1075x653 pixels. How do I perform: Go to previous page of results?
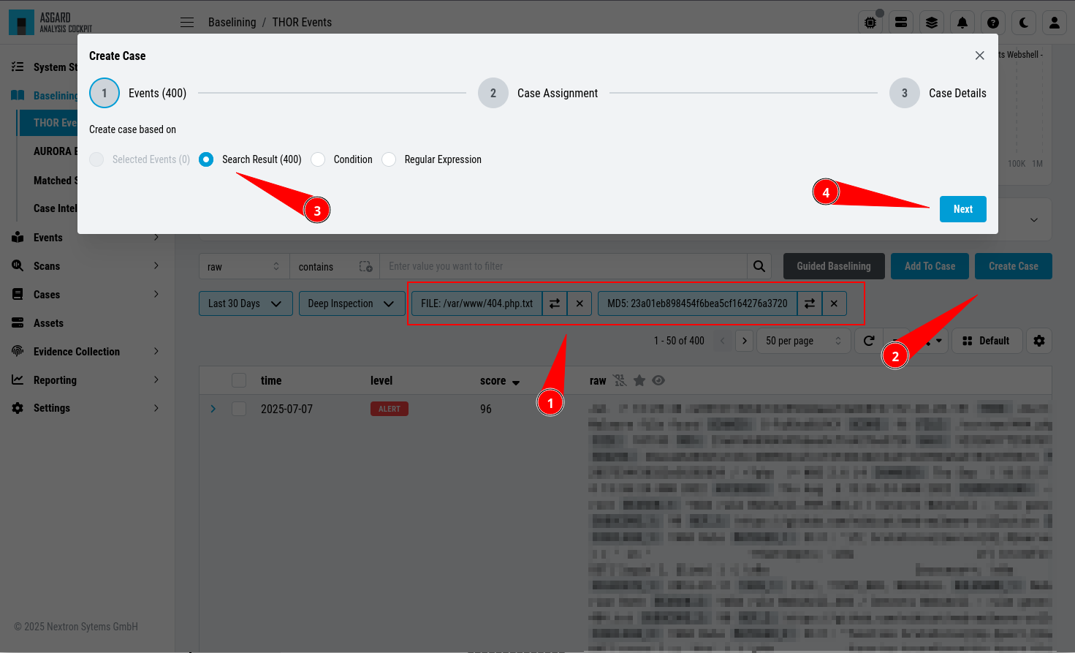pyautogui.click(x=723, y=341)
